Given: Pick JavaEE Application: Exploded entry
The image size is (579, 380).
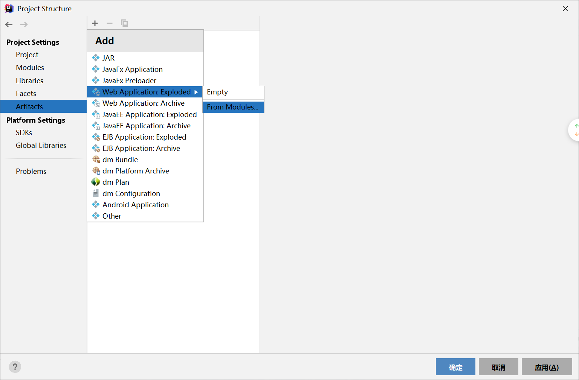Looking at the screenshot, I should click(149, 114).
